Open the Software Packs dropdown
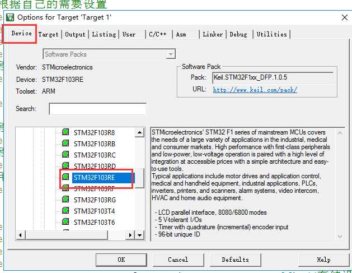Viewport: 352px width, 273px height. coord(171,54)
